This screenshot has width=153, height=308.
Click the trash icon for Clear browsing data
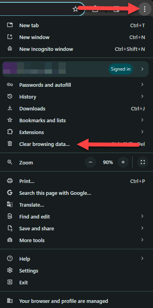(9, 144)
